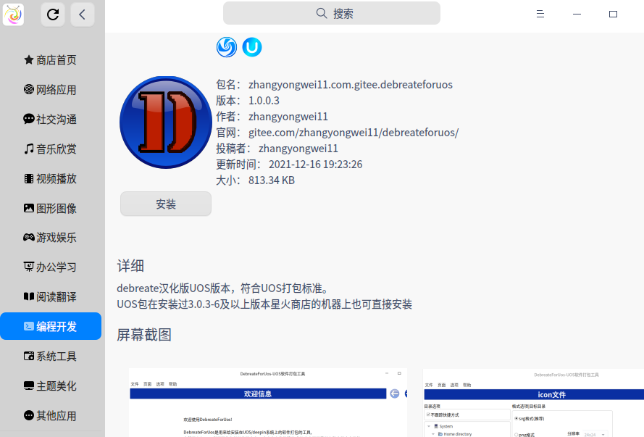Viewport: 644px width, 437px height.
Task: Click the Spark Store logo icon
Action: (x=14, y=13)
